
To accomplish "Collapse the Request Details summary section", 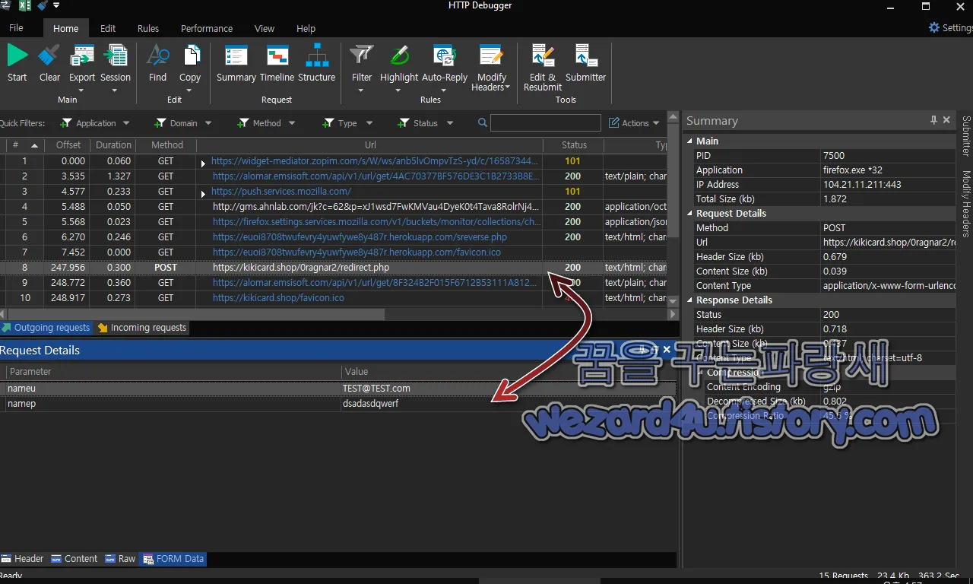I will pos(689,214).
